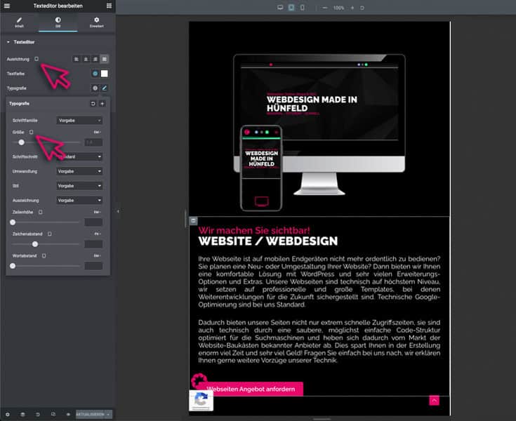This screenshot has width=516, height=421.
Task: Click the Größe value input field
Action: [x=93, y=142]
